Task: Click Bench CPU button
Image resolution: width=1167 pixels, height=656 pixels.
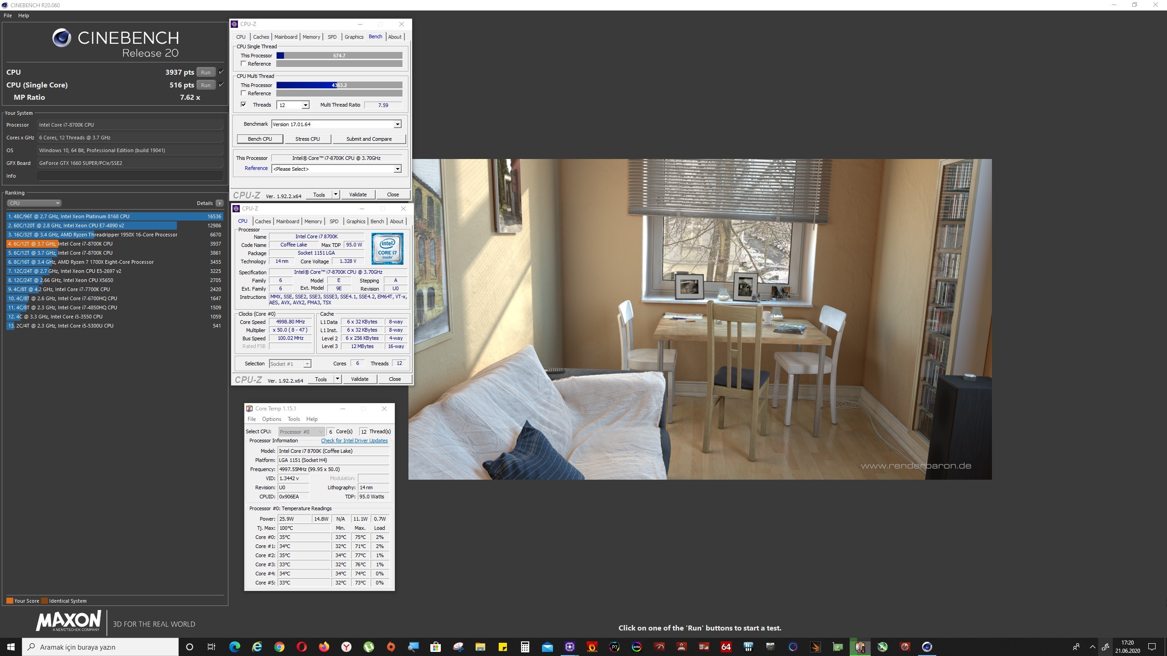Action: [260, 139]
